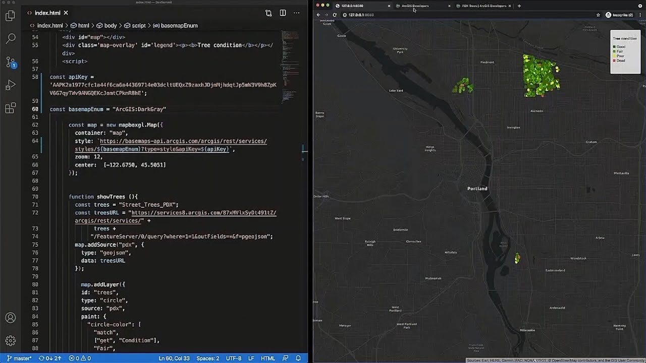Click the Piedmont label on the map
Viewport: 646px width, 363px height.
tap(488, 63)
